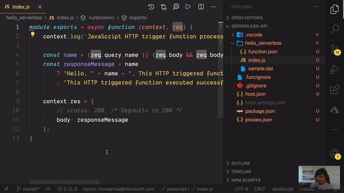Open sample.dat file
Image resolution: width=344 pixels, height=193 pixels.
tap(260, 69)
